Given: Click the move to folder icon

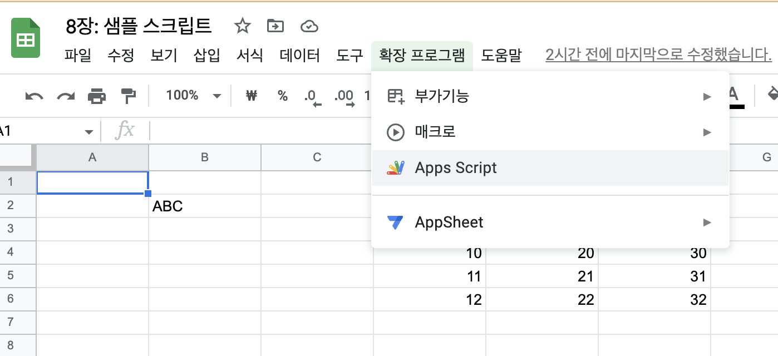Looking at the screenshot, I should pyautogui.click(x=275, y=26).
